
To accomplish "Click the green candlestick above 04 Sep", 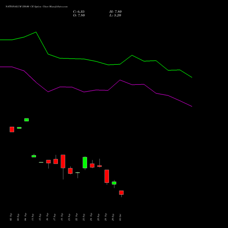I will 26,120.
